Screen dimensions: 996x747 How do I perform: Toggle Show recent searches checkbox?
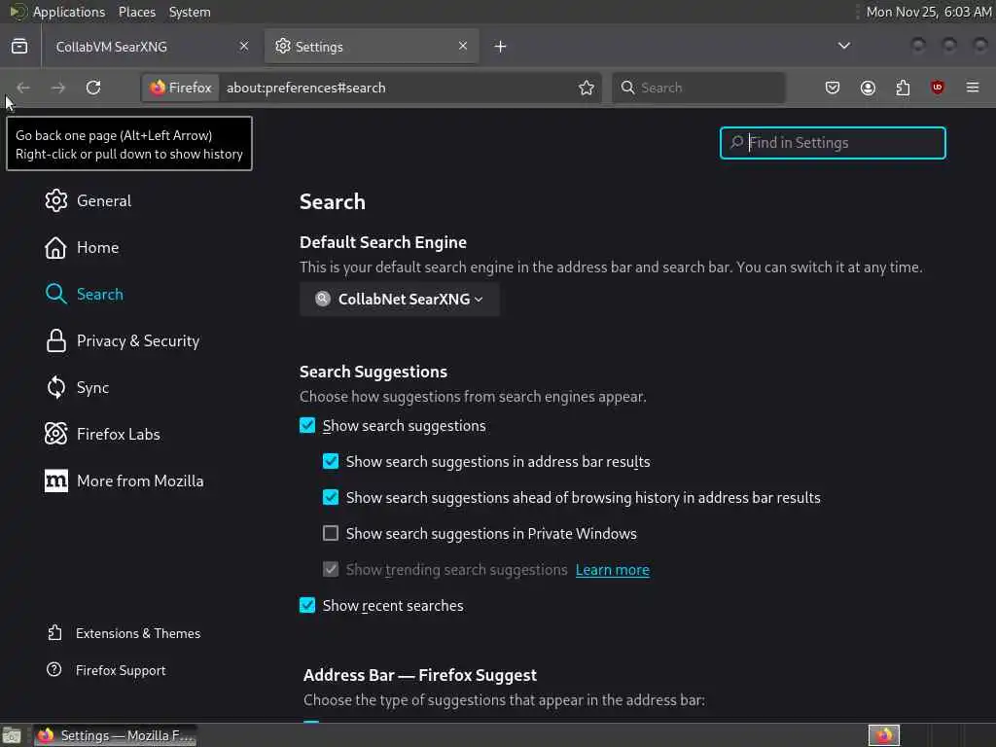pos(307,605)
